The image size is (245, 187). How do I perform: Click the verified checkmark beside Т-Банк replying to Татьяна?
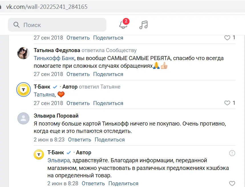pyautogui.click(x=55, y=87)
